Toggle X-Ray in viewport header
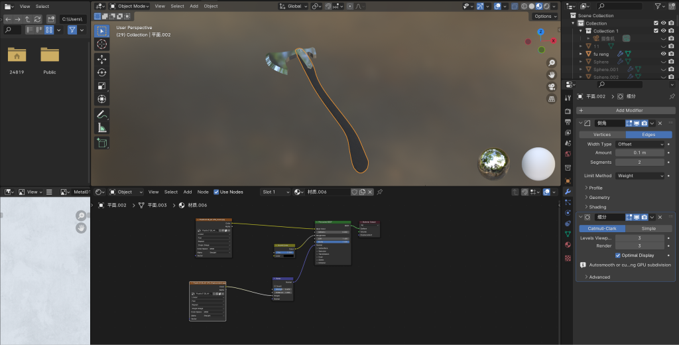 tap(515, 6)
